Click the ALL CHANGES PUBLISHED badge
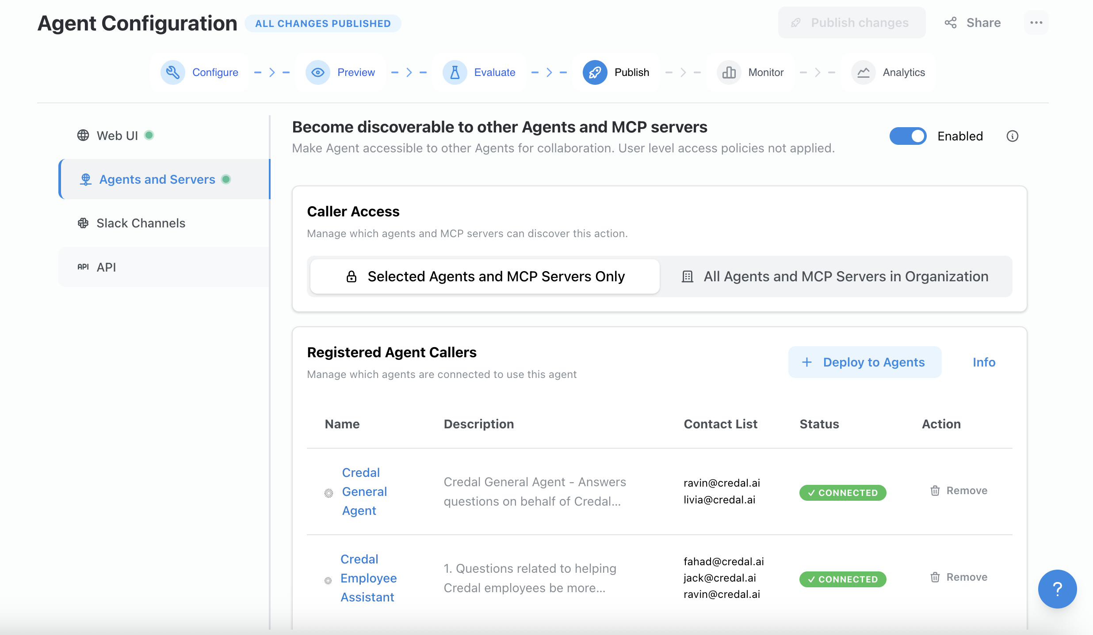The height and width of the screenshot is (635, 1093). [x=323, y=23]
